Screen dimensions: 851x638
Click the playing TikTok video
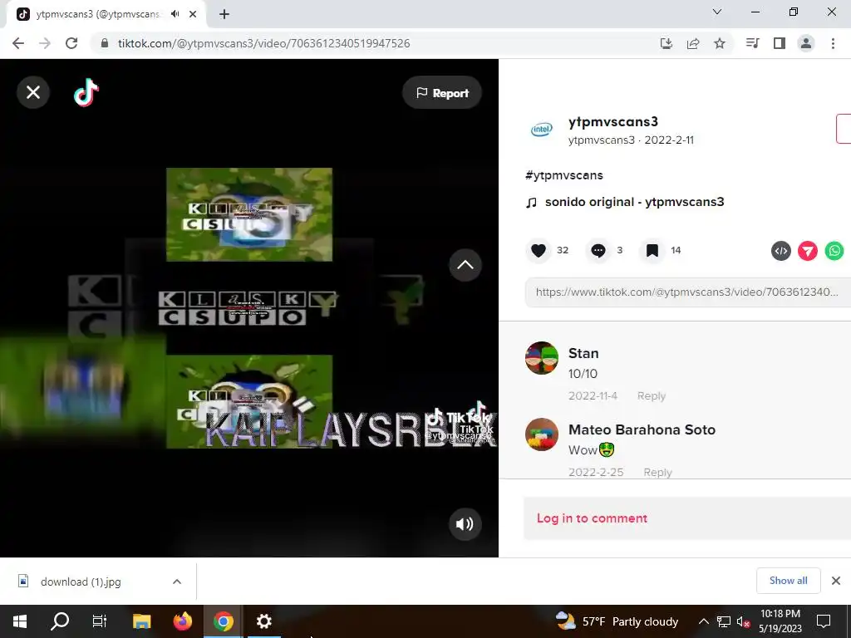coord(249,308)
